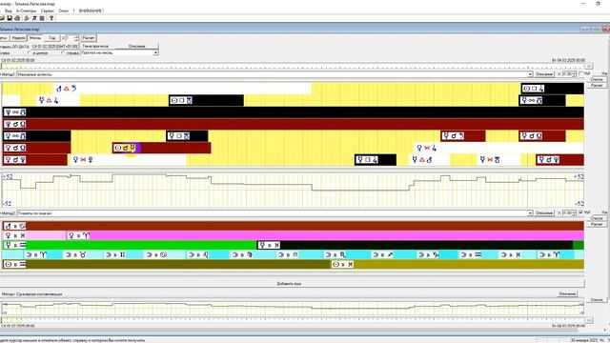
Task: Select the Venus in Pisces label
Action: pyautogui.click(x=15, y=235)
